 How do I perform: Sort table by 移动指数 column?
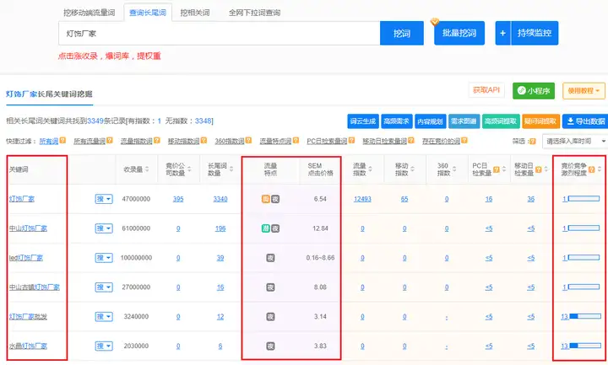[413, 169]
